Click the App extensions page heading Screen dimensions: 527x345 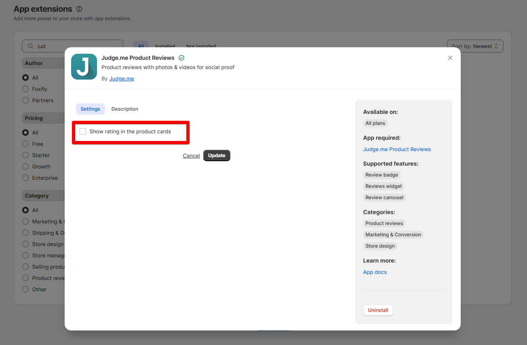pyautogui.click(x=43, y=9)
